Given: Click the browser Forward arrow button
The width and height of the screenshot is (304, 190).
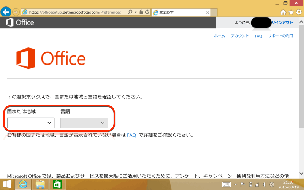Looking at the screenshot, I should tap(16, 12).
